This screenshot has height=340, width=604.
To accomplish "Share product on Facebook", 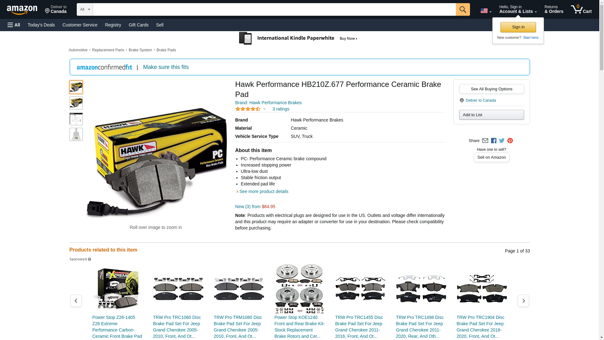I will coord(494,141).
